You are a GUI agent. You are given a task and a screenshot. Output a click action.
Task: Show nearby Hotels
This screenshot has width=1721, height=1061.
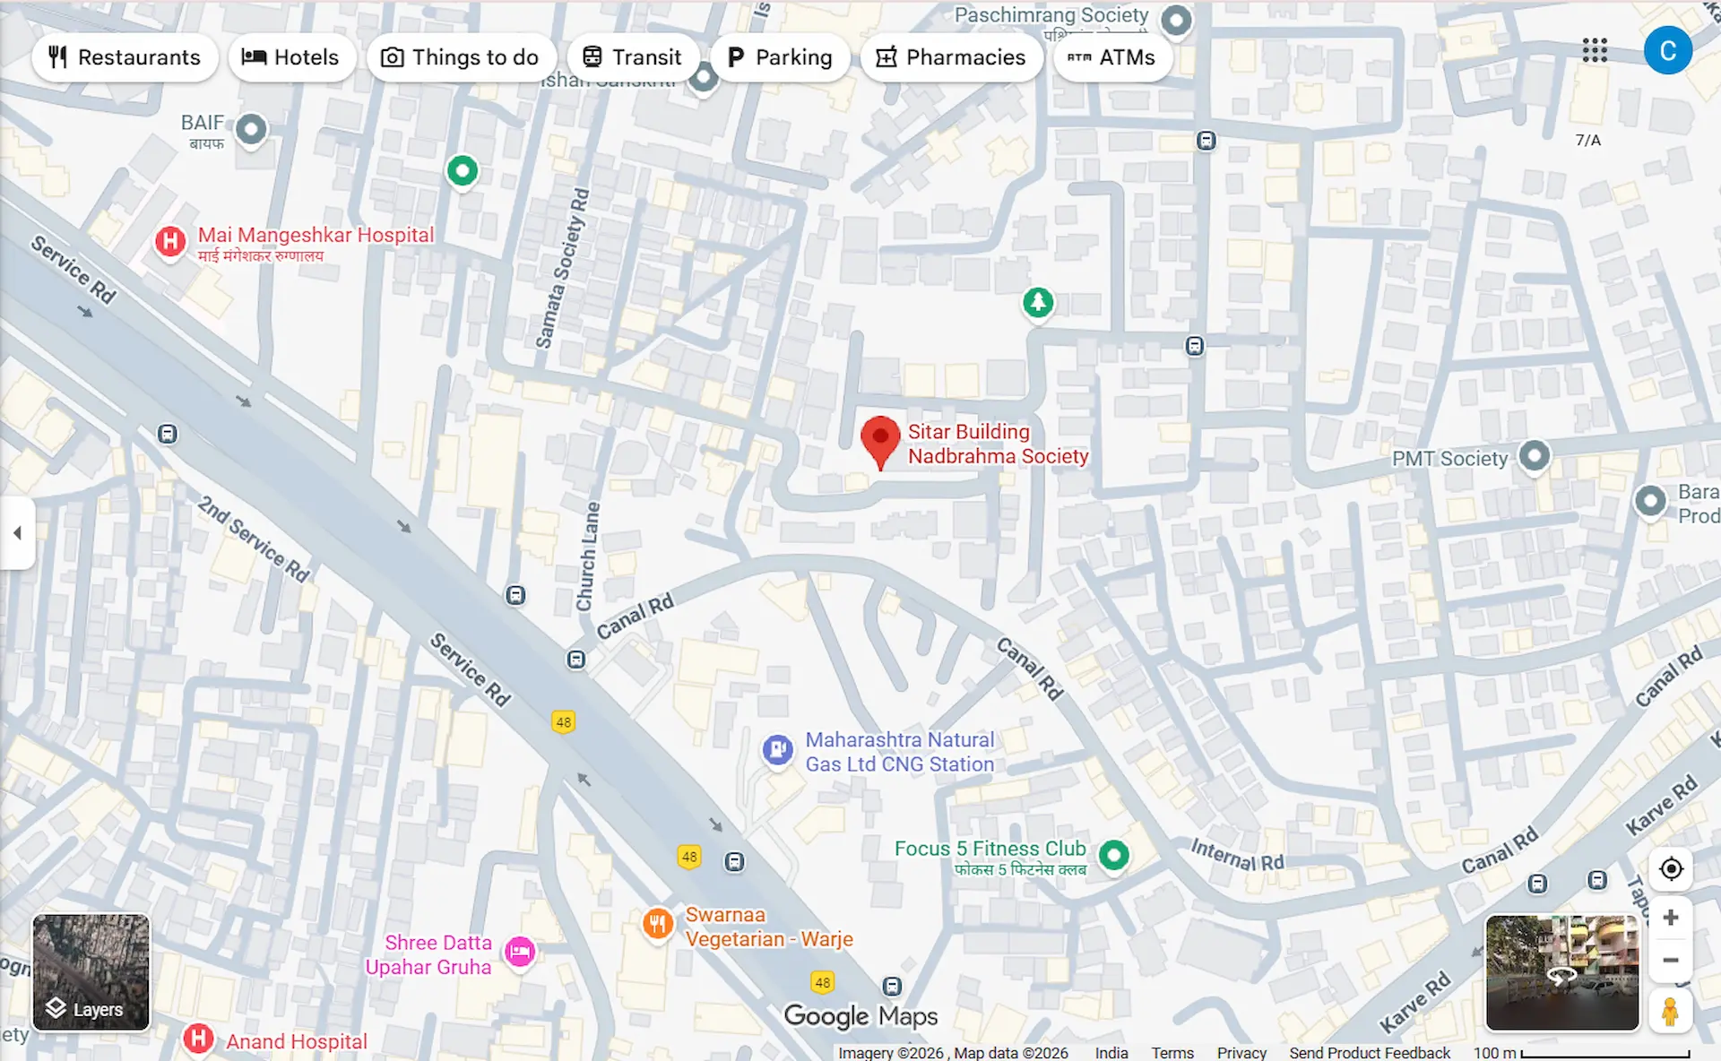(x=291, y=57)
